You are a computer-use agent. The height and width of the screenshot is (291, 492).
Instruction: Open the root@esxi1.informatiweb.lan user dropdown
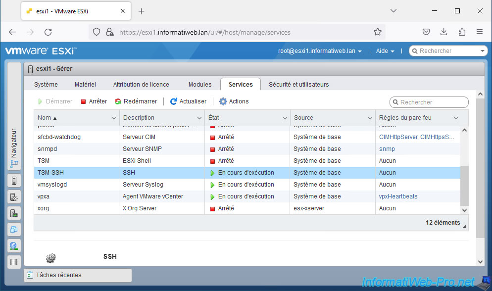[320, 51]
